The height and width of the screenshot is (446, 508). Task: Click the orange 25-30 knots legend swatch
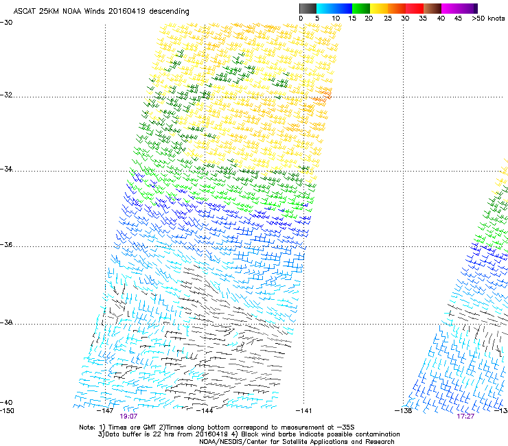[397, 8]
